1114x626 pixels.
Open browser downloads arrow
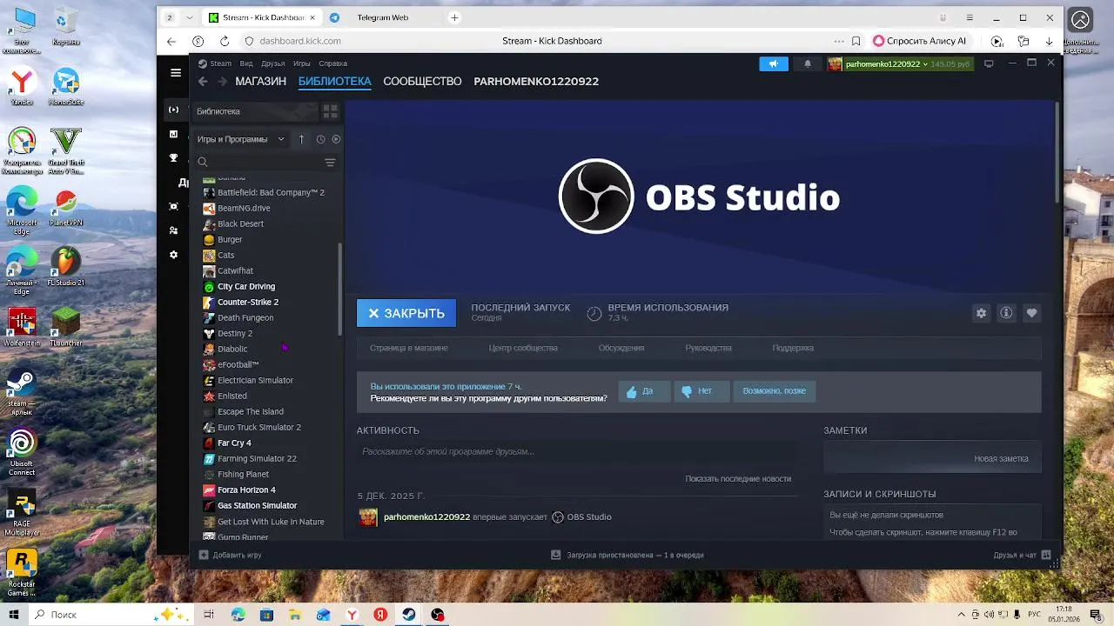pyautogui.click(x=1050, y=41)
